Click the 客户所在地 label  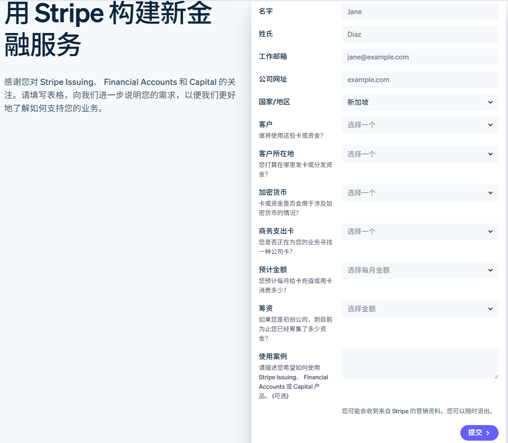tap(276, 154)
